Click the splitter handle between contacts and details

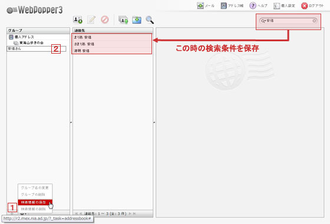coord(154,122)
